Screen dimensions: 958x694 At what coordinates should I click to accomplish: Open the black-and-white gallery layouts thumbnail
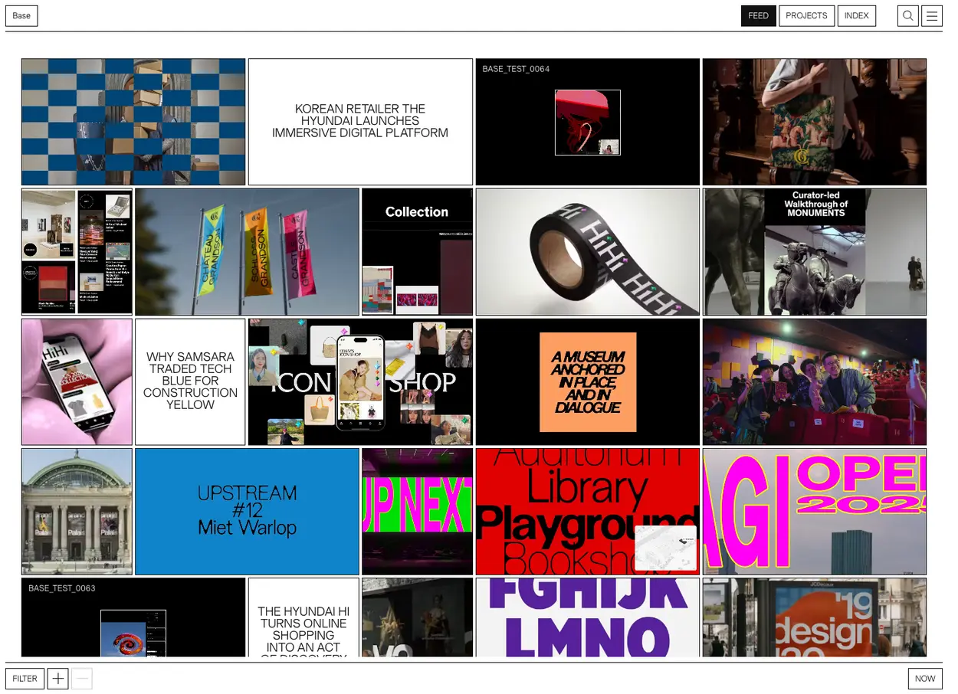tap(77, 252)
